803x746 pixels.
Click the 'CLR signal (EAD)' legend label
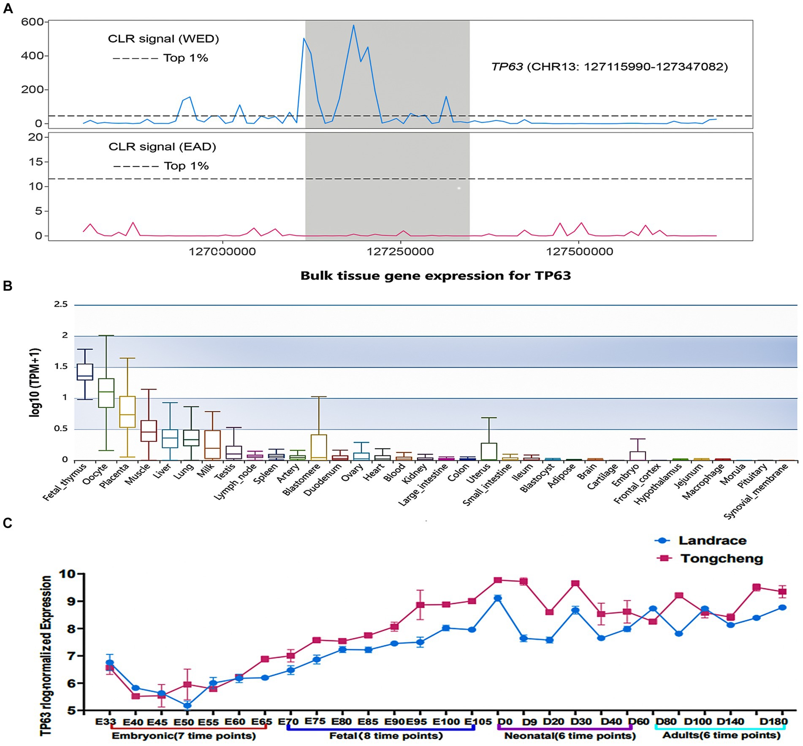tap(162, 147)
